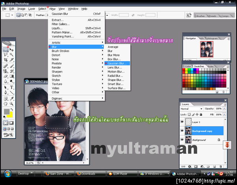
Task: Open the Image menu
Action: click(21, 9)
